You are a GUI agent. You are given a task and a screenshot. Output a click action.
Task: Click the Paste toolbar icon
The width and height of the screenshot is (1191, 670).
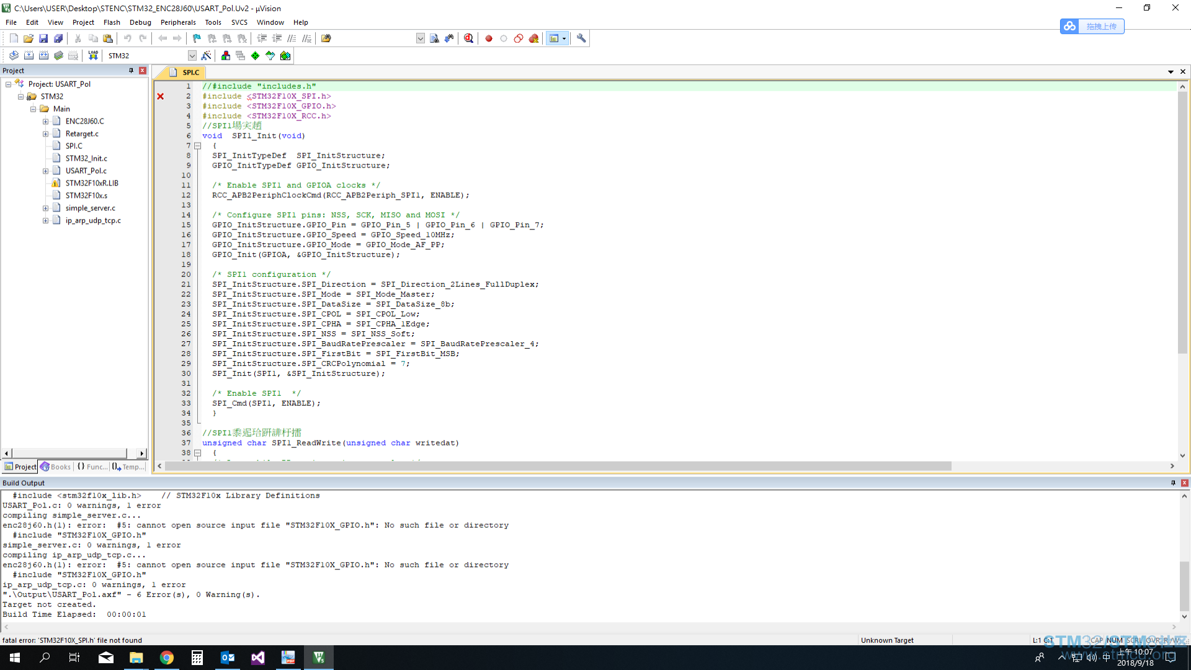coord(108,38)
